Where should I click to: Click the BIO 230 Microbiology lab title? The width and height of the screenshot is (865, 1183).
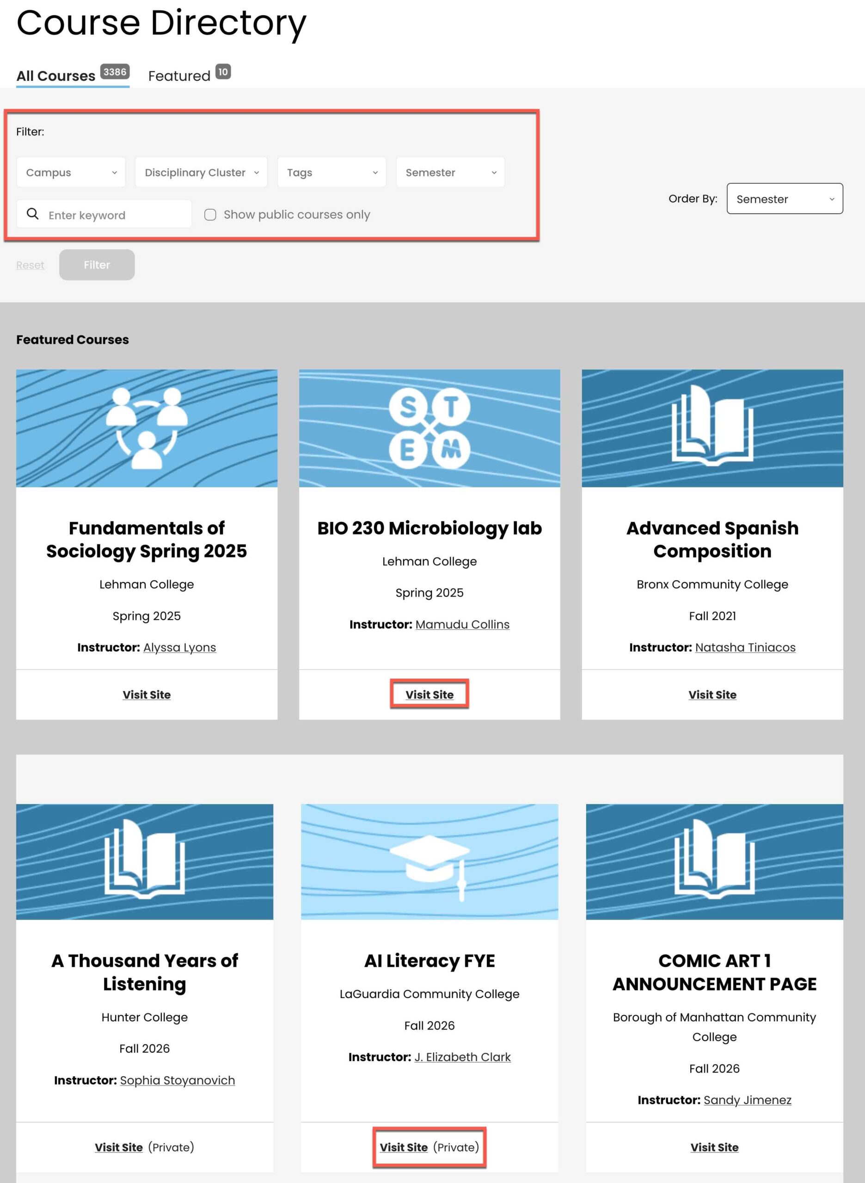(429, 529)
